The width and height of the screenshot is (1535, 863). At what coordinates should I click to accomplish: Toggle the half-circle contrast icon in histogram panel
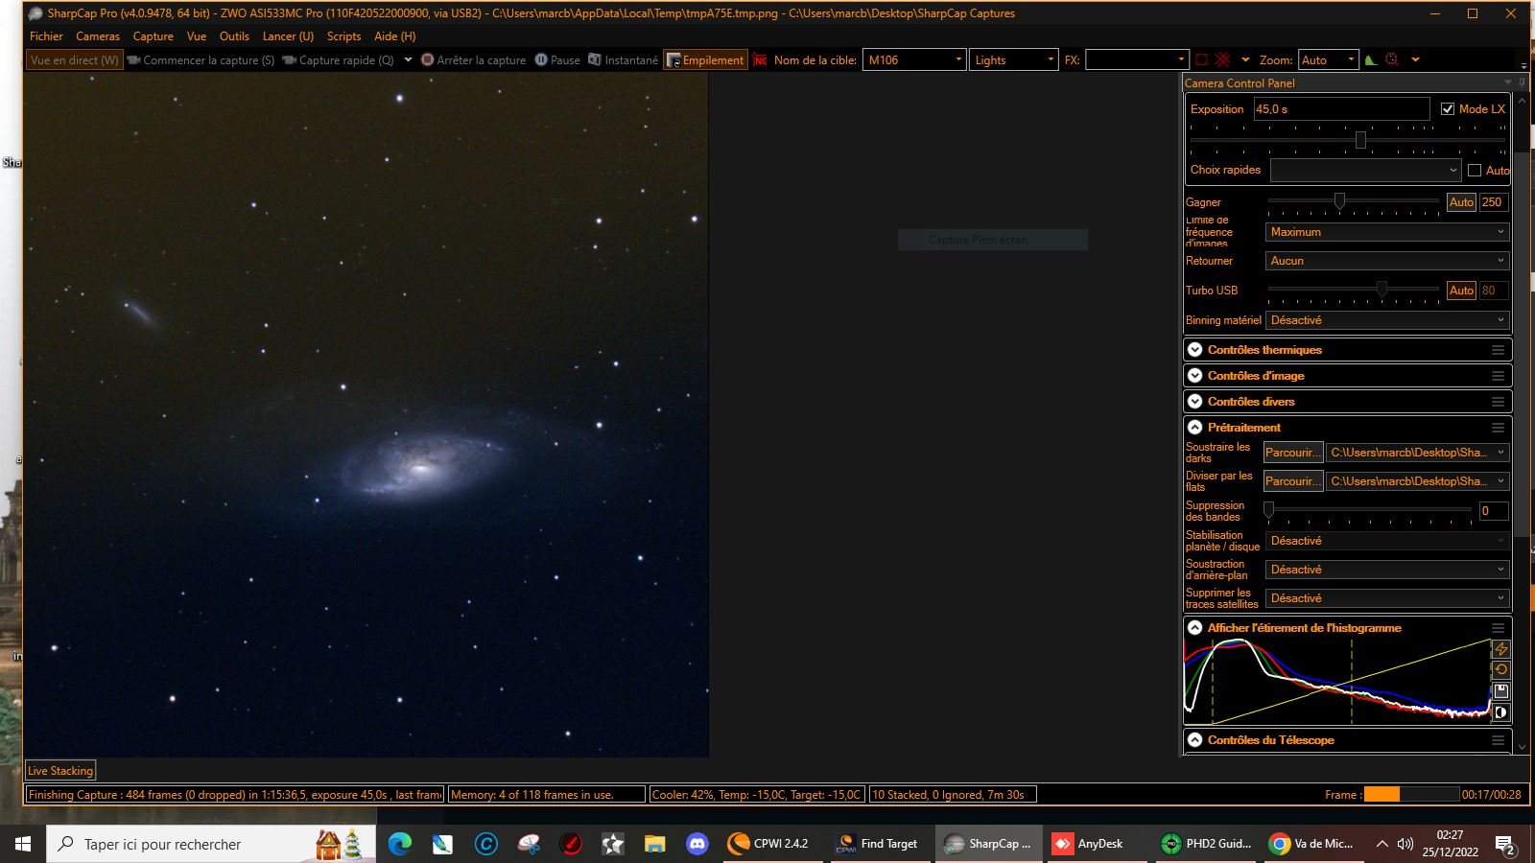tap(1501, 712)
